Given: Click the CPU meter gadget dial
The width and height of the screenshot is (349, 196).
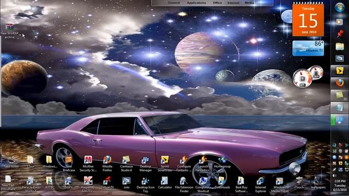Looking at the screenshot, I should point(302,78).
